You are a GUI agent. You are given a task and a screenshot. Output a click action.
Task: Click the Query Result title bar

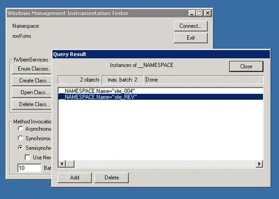coord(161,54)
